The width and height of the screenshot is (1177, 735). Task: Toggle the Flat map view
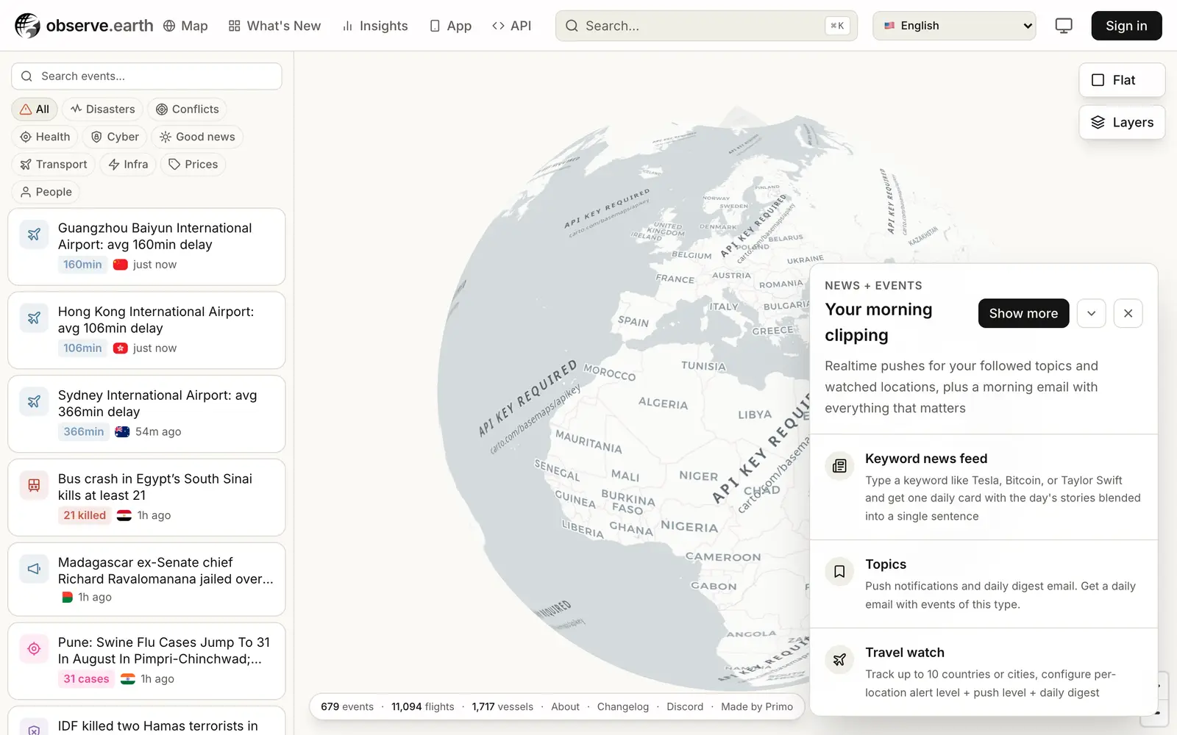pos(1122,80)
